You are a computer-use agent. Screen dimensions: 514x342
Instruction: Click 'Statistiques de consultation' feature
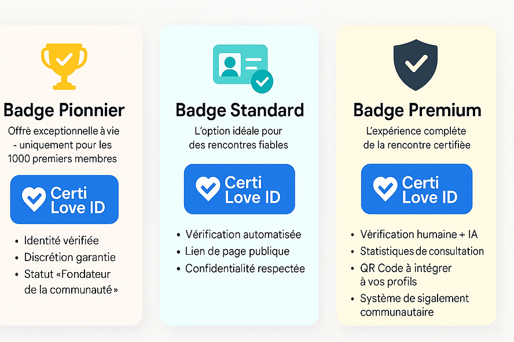click(422, 251)
